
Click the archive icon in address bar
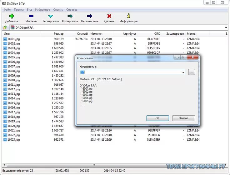tap(12, 27)
